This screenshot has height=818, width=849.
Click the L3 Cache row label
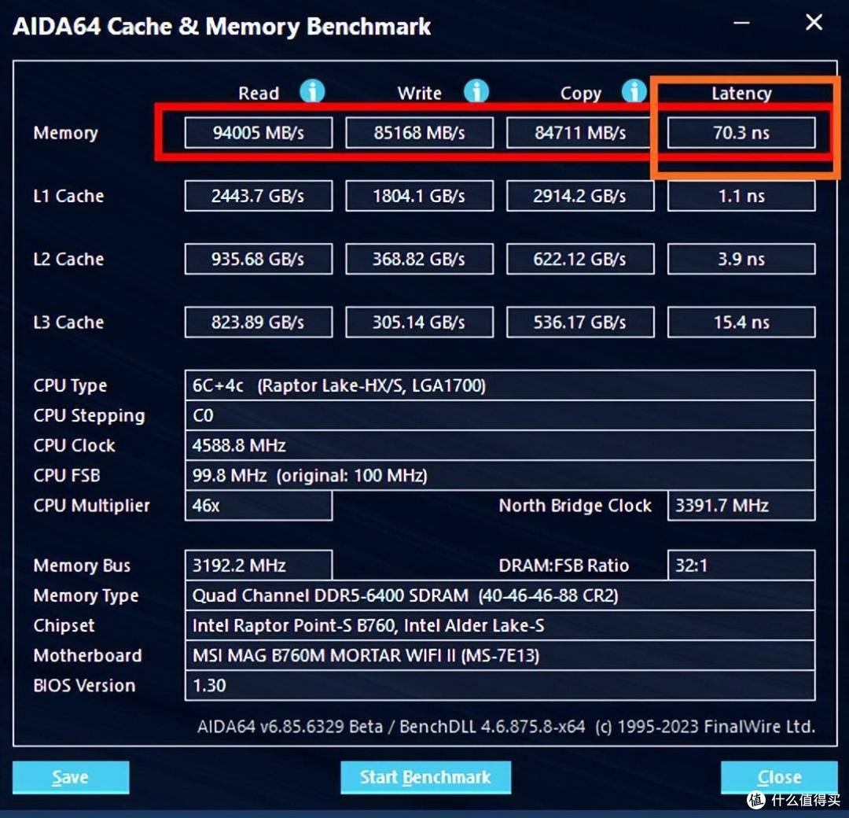tap(68, 322)
